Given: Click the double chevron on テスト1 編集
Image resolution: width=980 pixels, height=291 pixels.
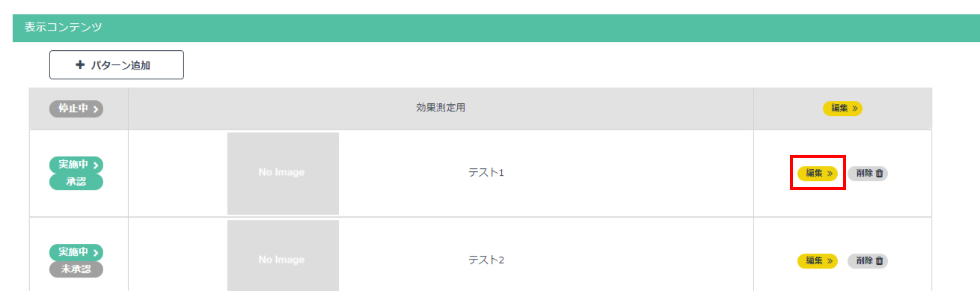Looking at the screenshot, I should click(x=830, y=173).
